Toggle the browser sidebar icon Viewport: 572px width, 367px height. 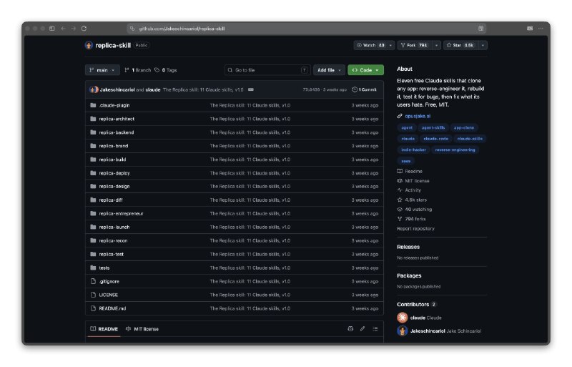[x=52, y=29]
